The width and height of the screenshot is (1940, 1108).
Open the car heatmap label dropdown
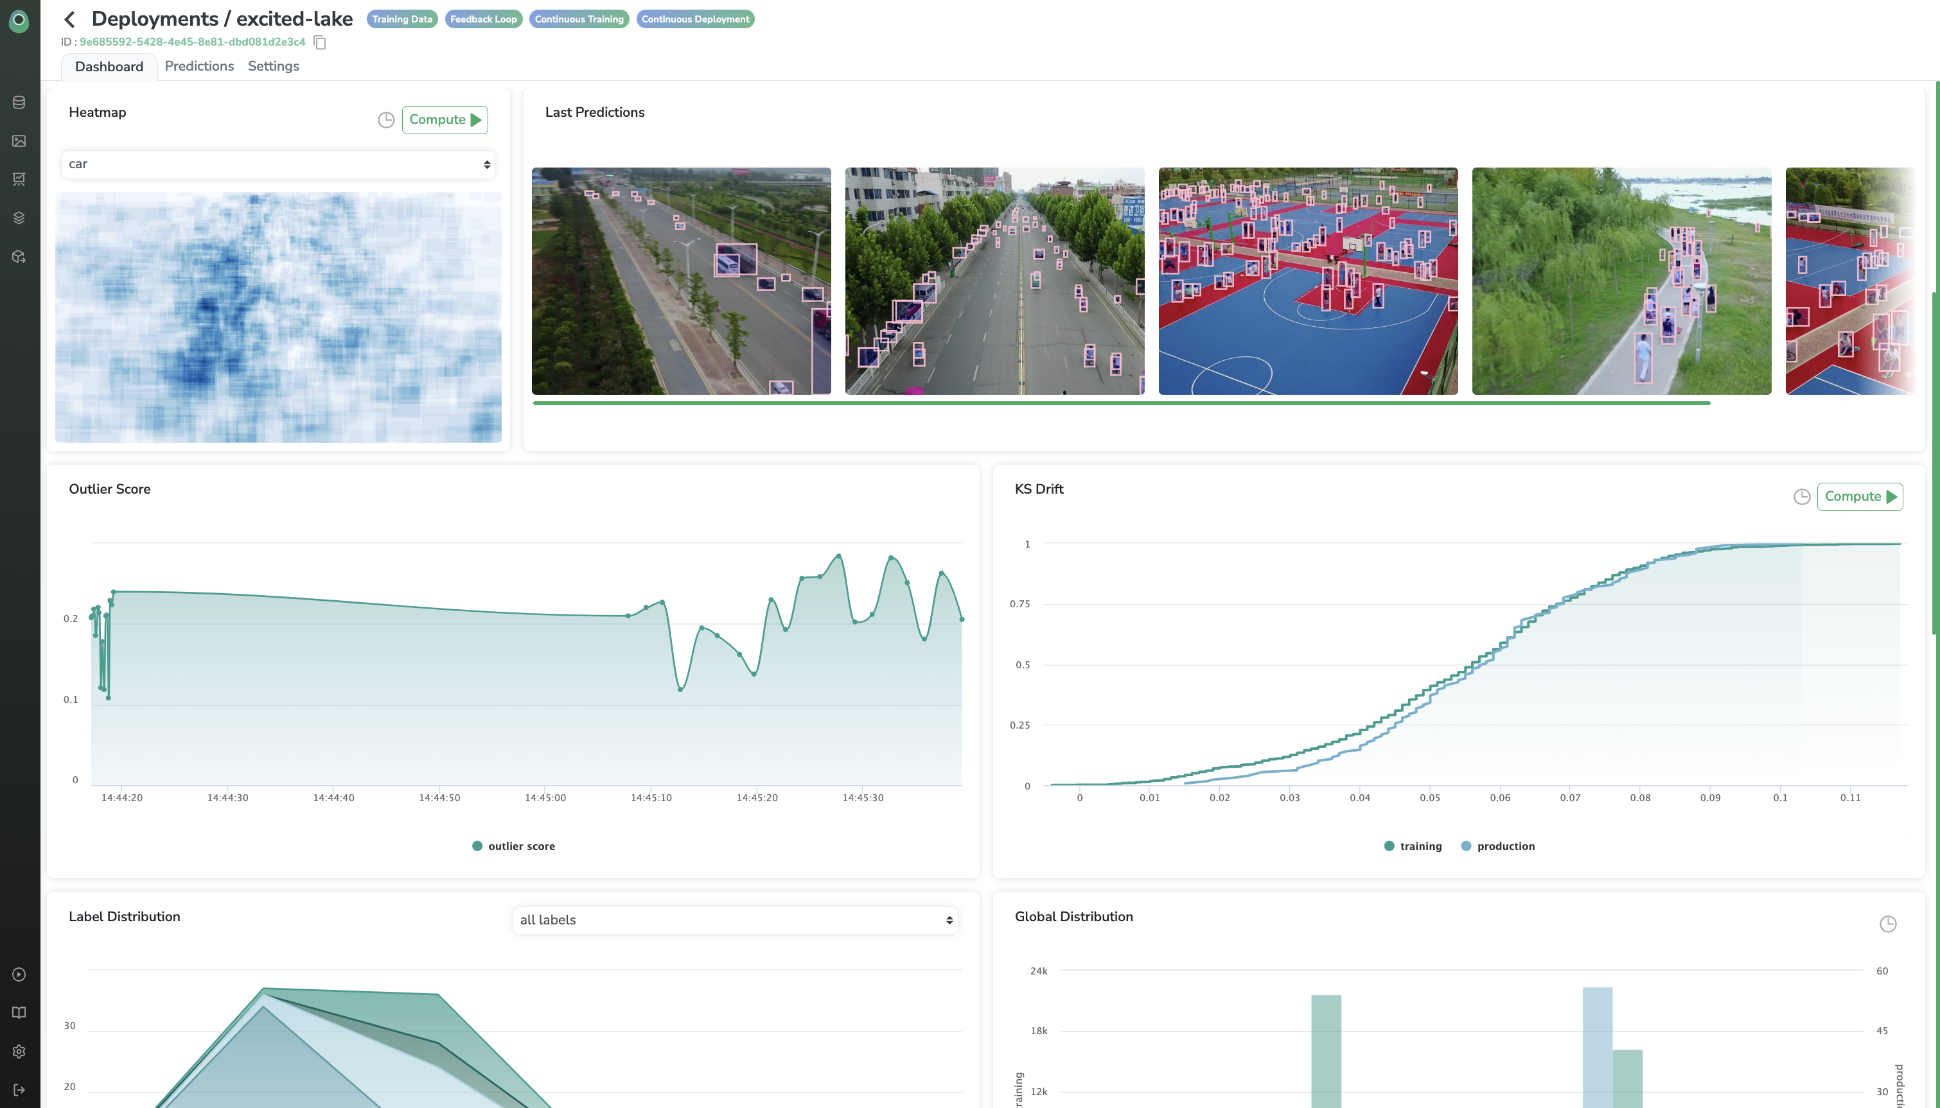tap(278, 164)
